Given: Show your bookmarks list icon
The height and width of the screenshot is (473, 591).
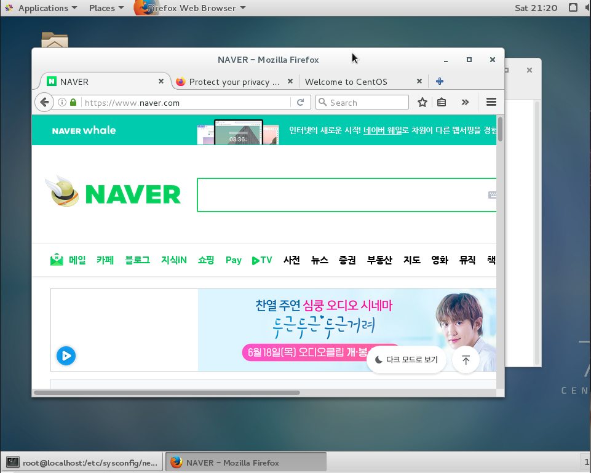Looking at the screenshot, I should [442, 102].
